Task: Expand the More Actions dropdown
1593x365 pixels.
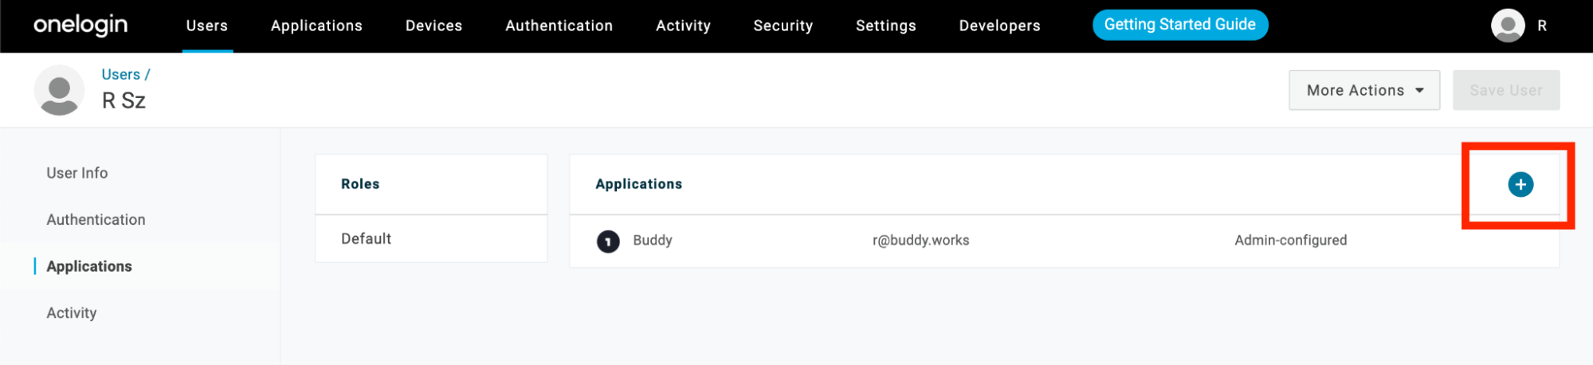Action: point(1363,90)
